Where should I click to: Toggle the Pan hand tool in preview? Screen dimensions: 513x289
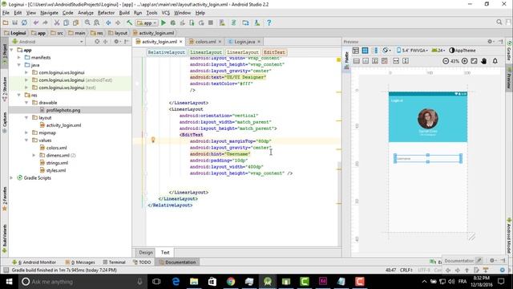484,61
